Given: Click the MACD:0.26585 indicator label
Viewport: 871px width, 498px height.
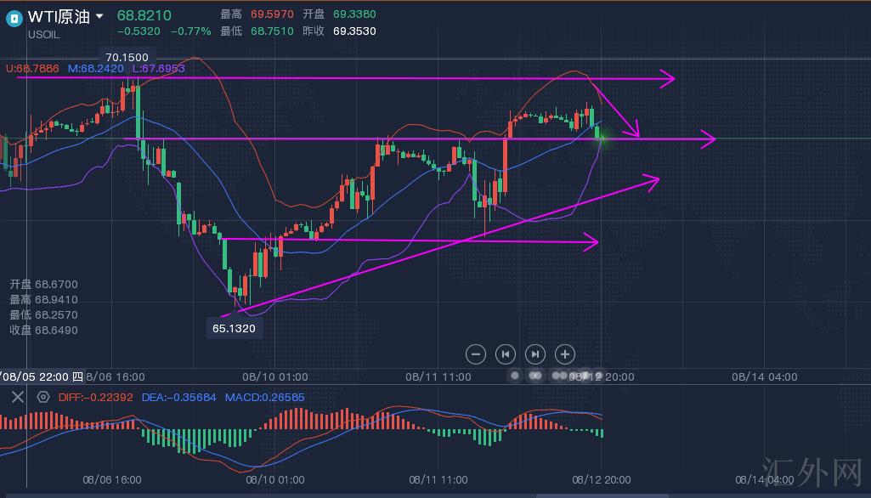Looking at the screenshot, I should [265, 397].
